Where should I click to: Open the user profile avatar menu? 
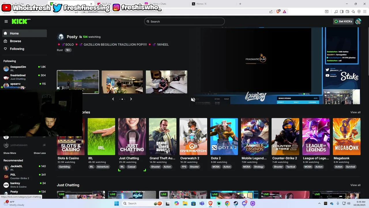pos(358,21)
